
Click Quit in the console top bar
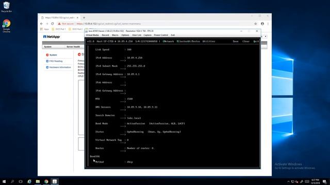(256, 41)
